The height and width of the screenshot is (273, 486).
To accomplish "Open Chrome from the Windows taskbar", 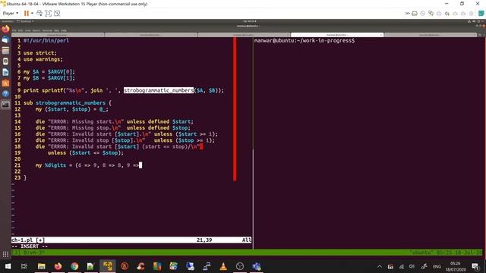I will 74,266.
